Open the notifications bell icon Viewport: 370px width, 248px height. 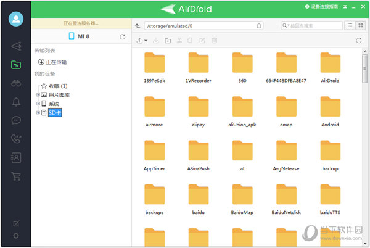16,102
